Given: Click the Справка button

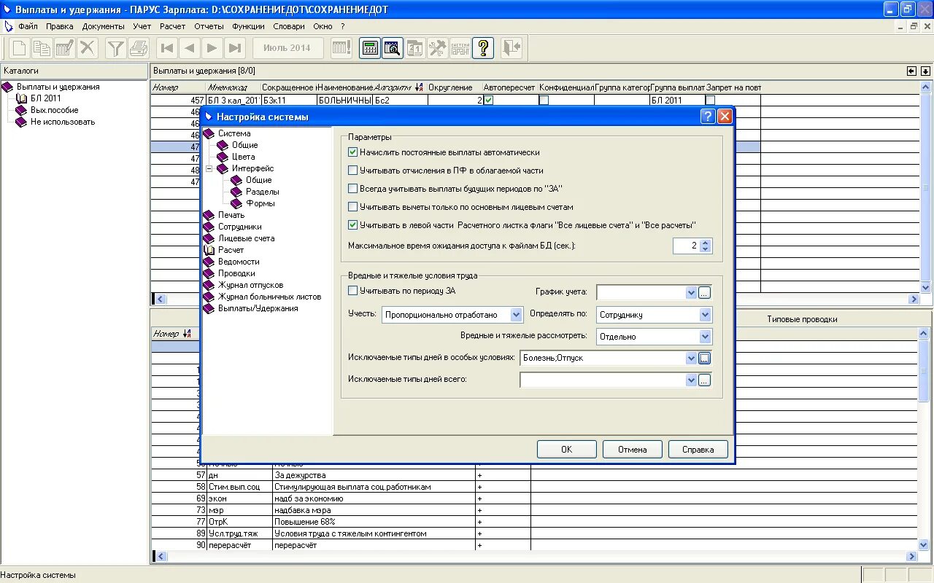Looking at the screenshot, I should pyautogui.click(x=698, y=450).
